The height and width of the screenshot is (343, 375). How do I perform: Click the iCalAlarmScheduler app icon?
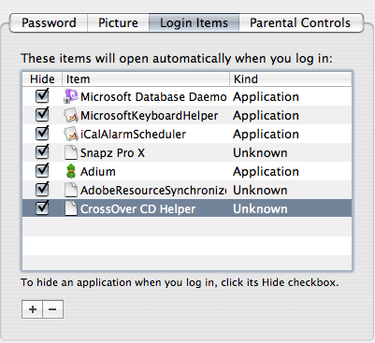tap(71, 134)
